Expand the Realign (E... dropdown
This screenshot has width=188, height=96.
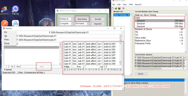[x=72, y=19]
